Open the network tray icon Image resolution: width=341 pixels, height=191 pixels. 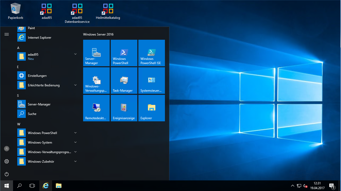(x=299, y=186)
